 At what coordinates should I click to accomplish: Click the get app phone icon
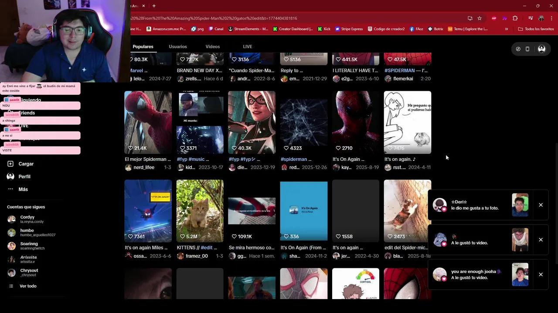coord(527,49)
